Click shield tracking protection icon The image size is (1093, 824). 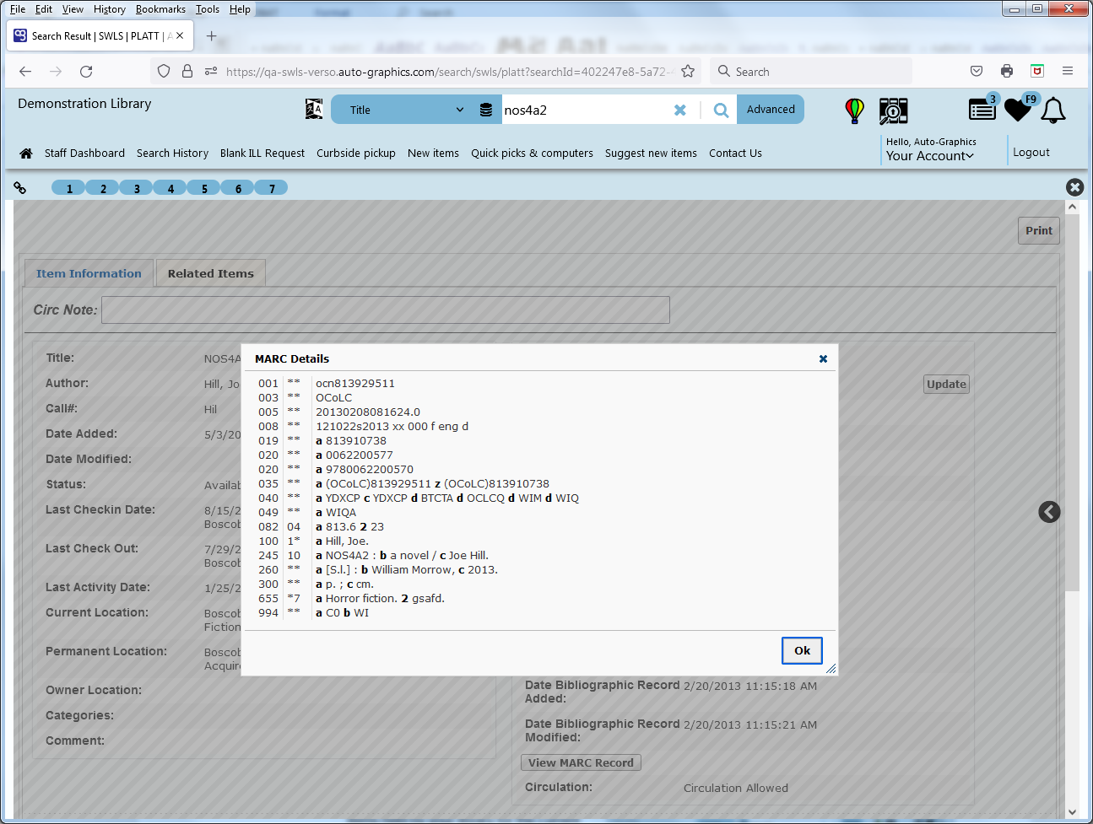click(x=164, y=72)
